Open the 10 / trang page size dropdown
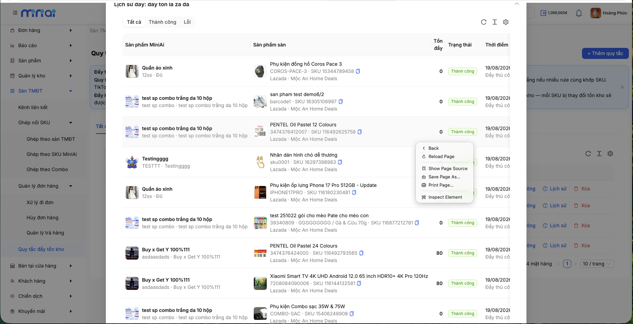Image resolution: width=633 pixels, height=324 pixels. tap(597, 264)
